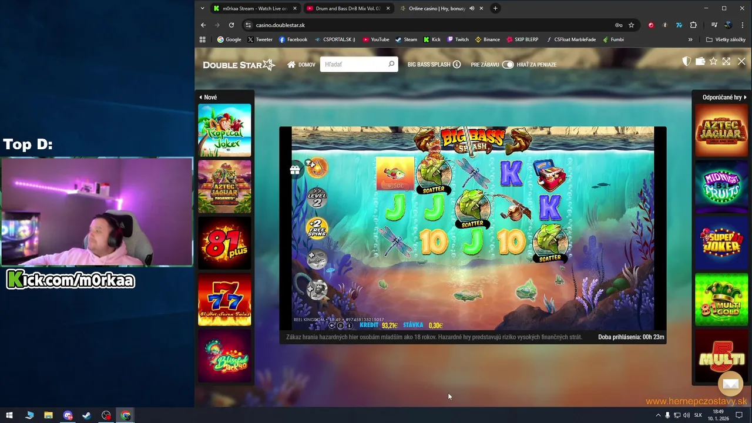
Task: Open Všetky záložky folder
Action: pyautogui.click(x=726, y=39)
